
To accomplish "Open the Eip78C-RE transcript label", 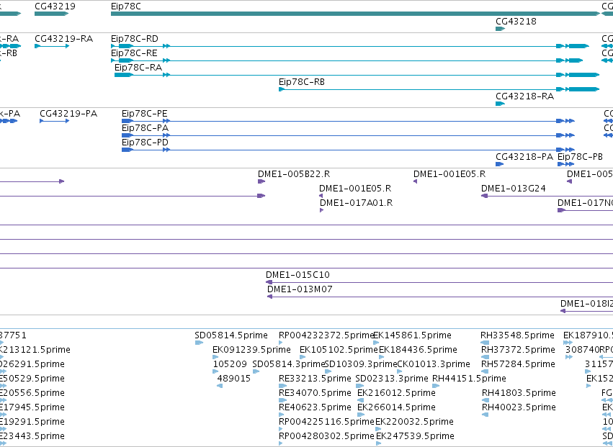I will [x=134, y=53].
